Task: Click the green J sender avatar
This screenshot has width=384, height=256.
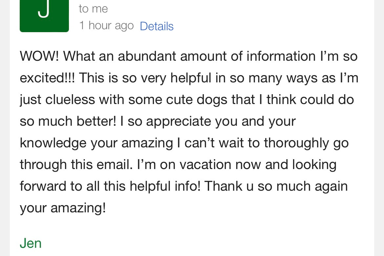Action: (44, 15)
